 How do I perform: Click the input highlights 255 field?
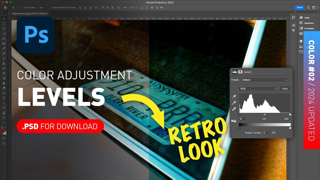[x=287, y=119]
